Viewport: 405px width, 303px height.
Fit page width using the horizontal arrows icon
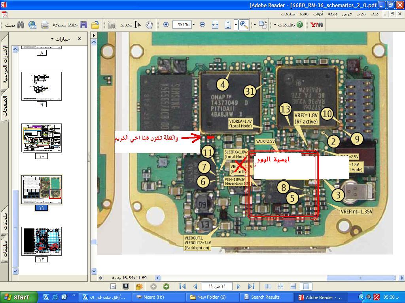(215, 25)
